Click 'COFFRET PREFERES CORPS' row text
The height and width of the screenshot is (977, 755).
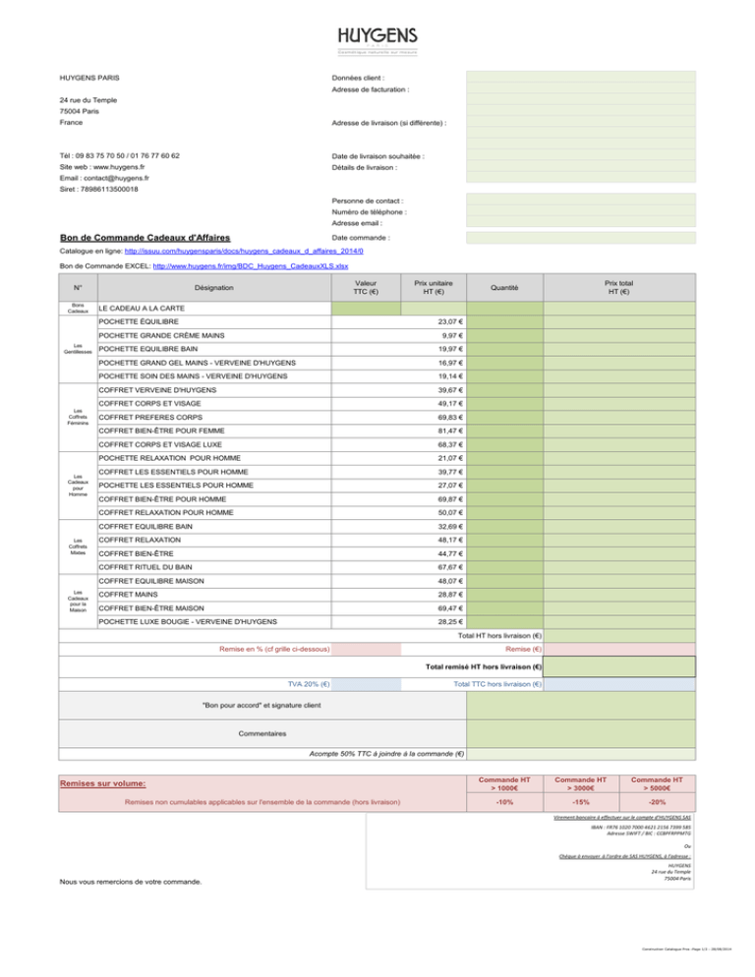pos(150,418)
